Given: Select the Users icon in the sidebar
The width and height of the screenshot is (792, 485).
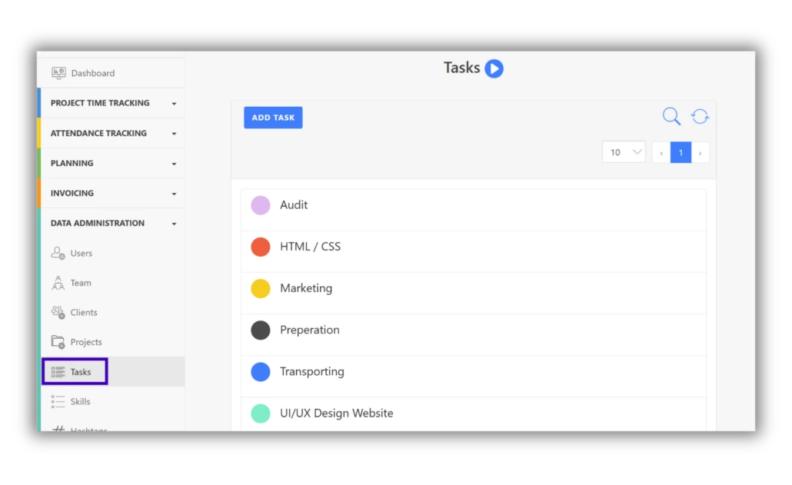Looking at the screenshot, I should pyautogui.click(x=59, y=253).
